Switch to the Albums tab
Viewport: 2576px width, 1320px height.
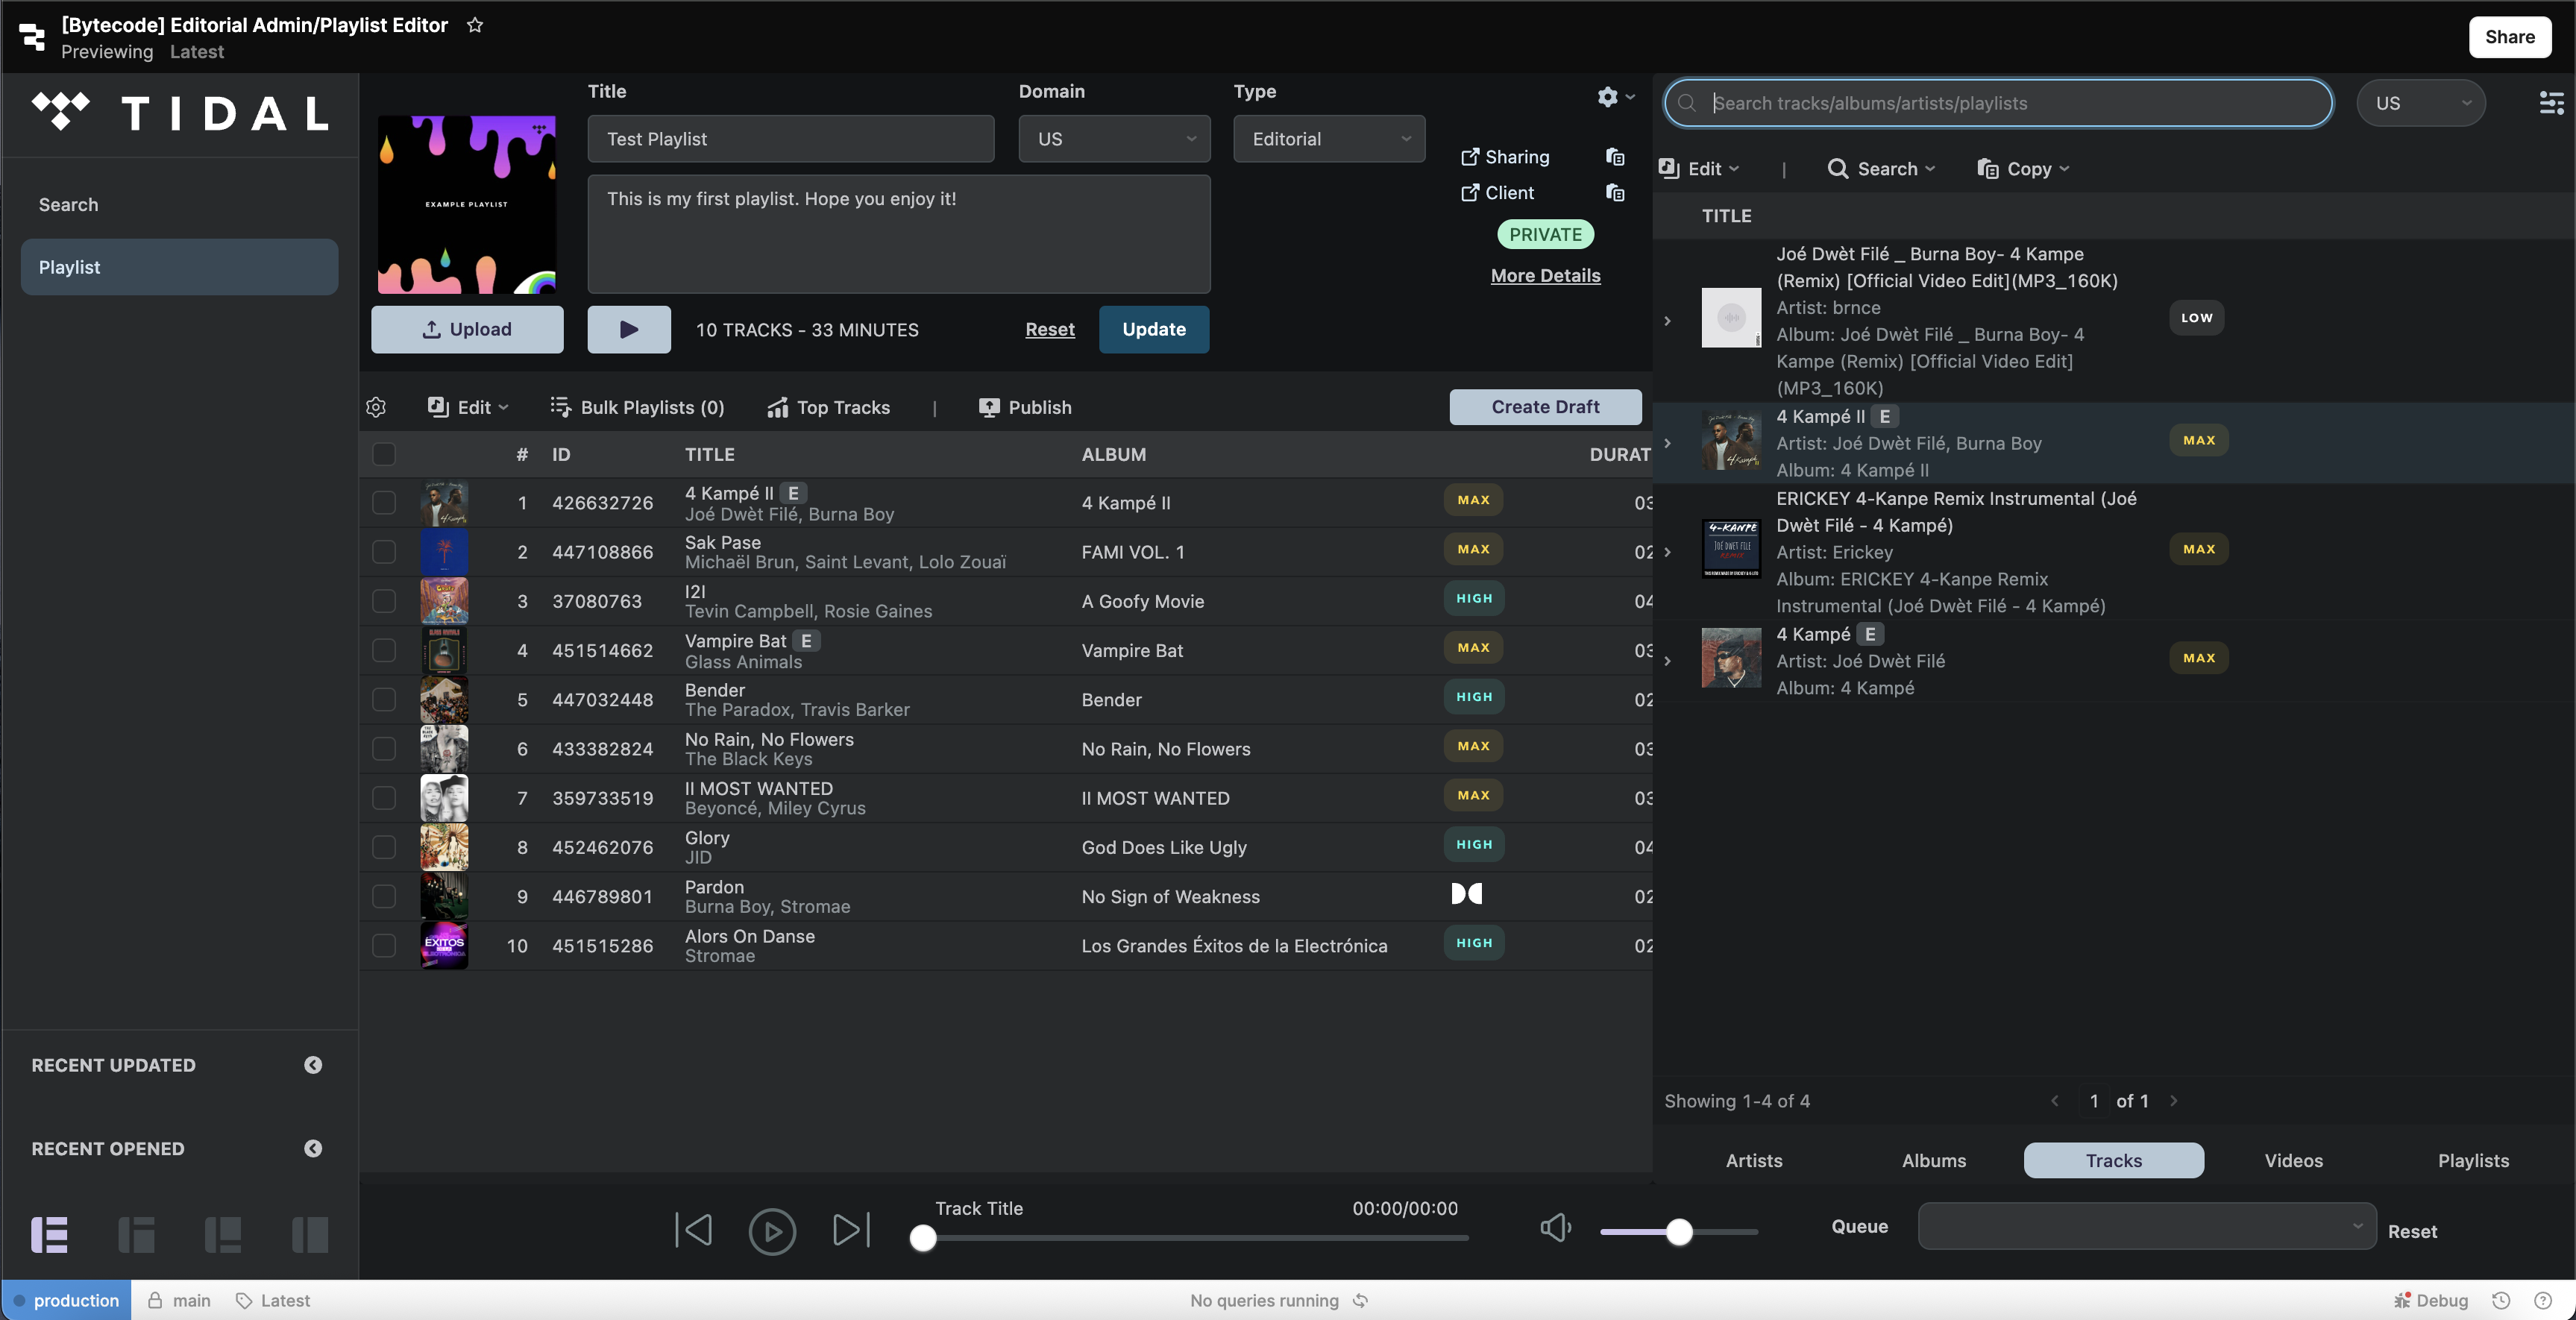coord(1933,1160)
